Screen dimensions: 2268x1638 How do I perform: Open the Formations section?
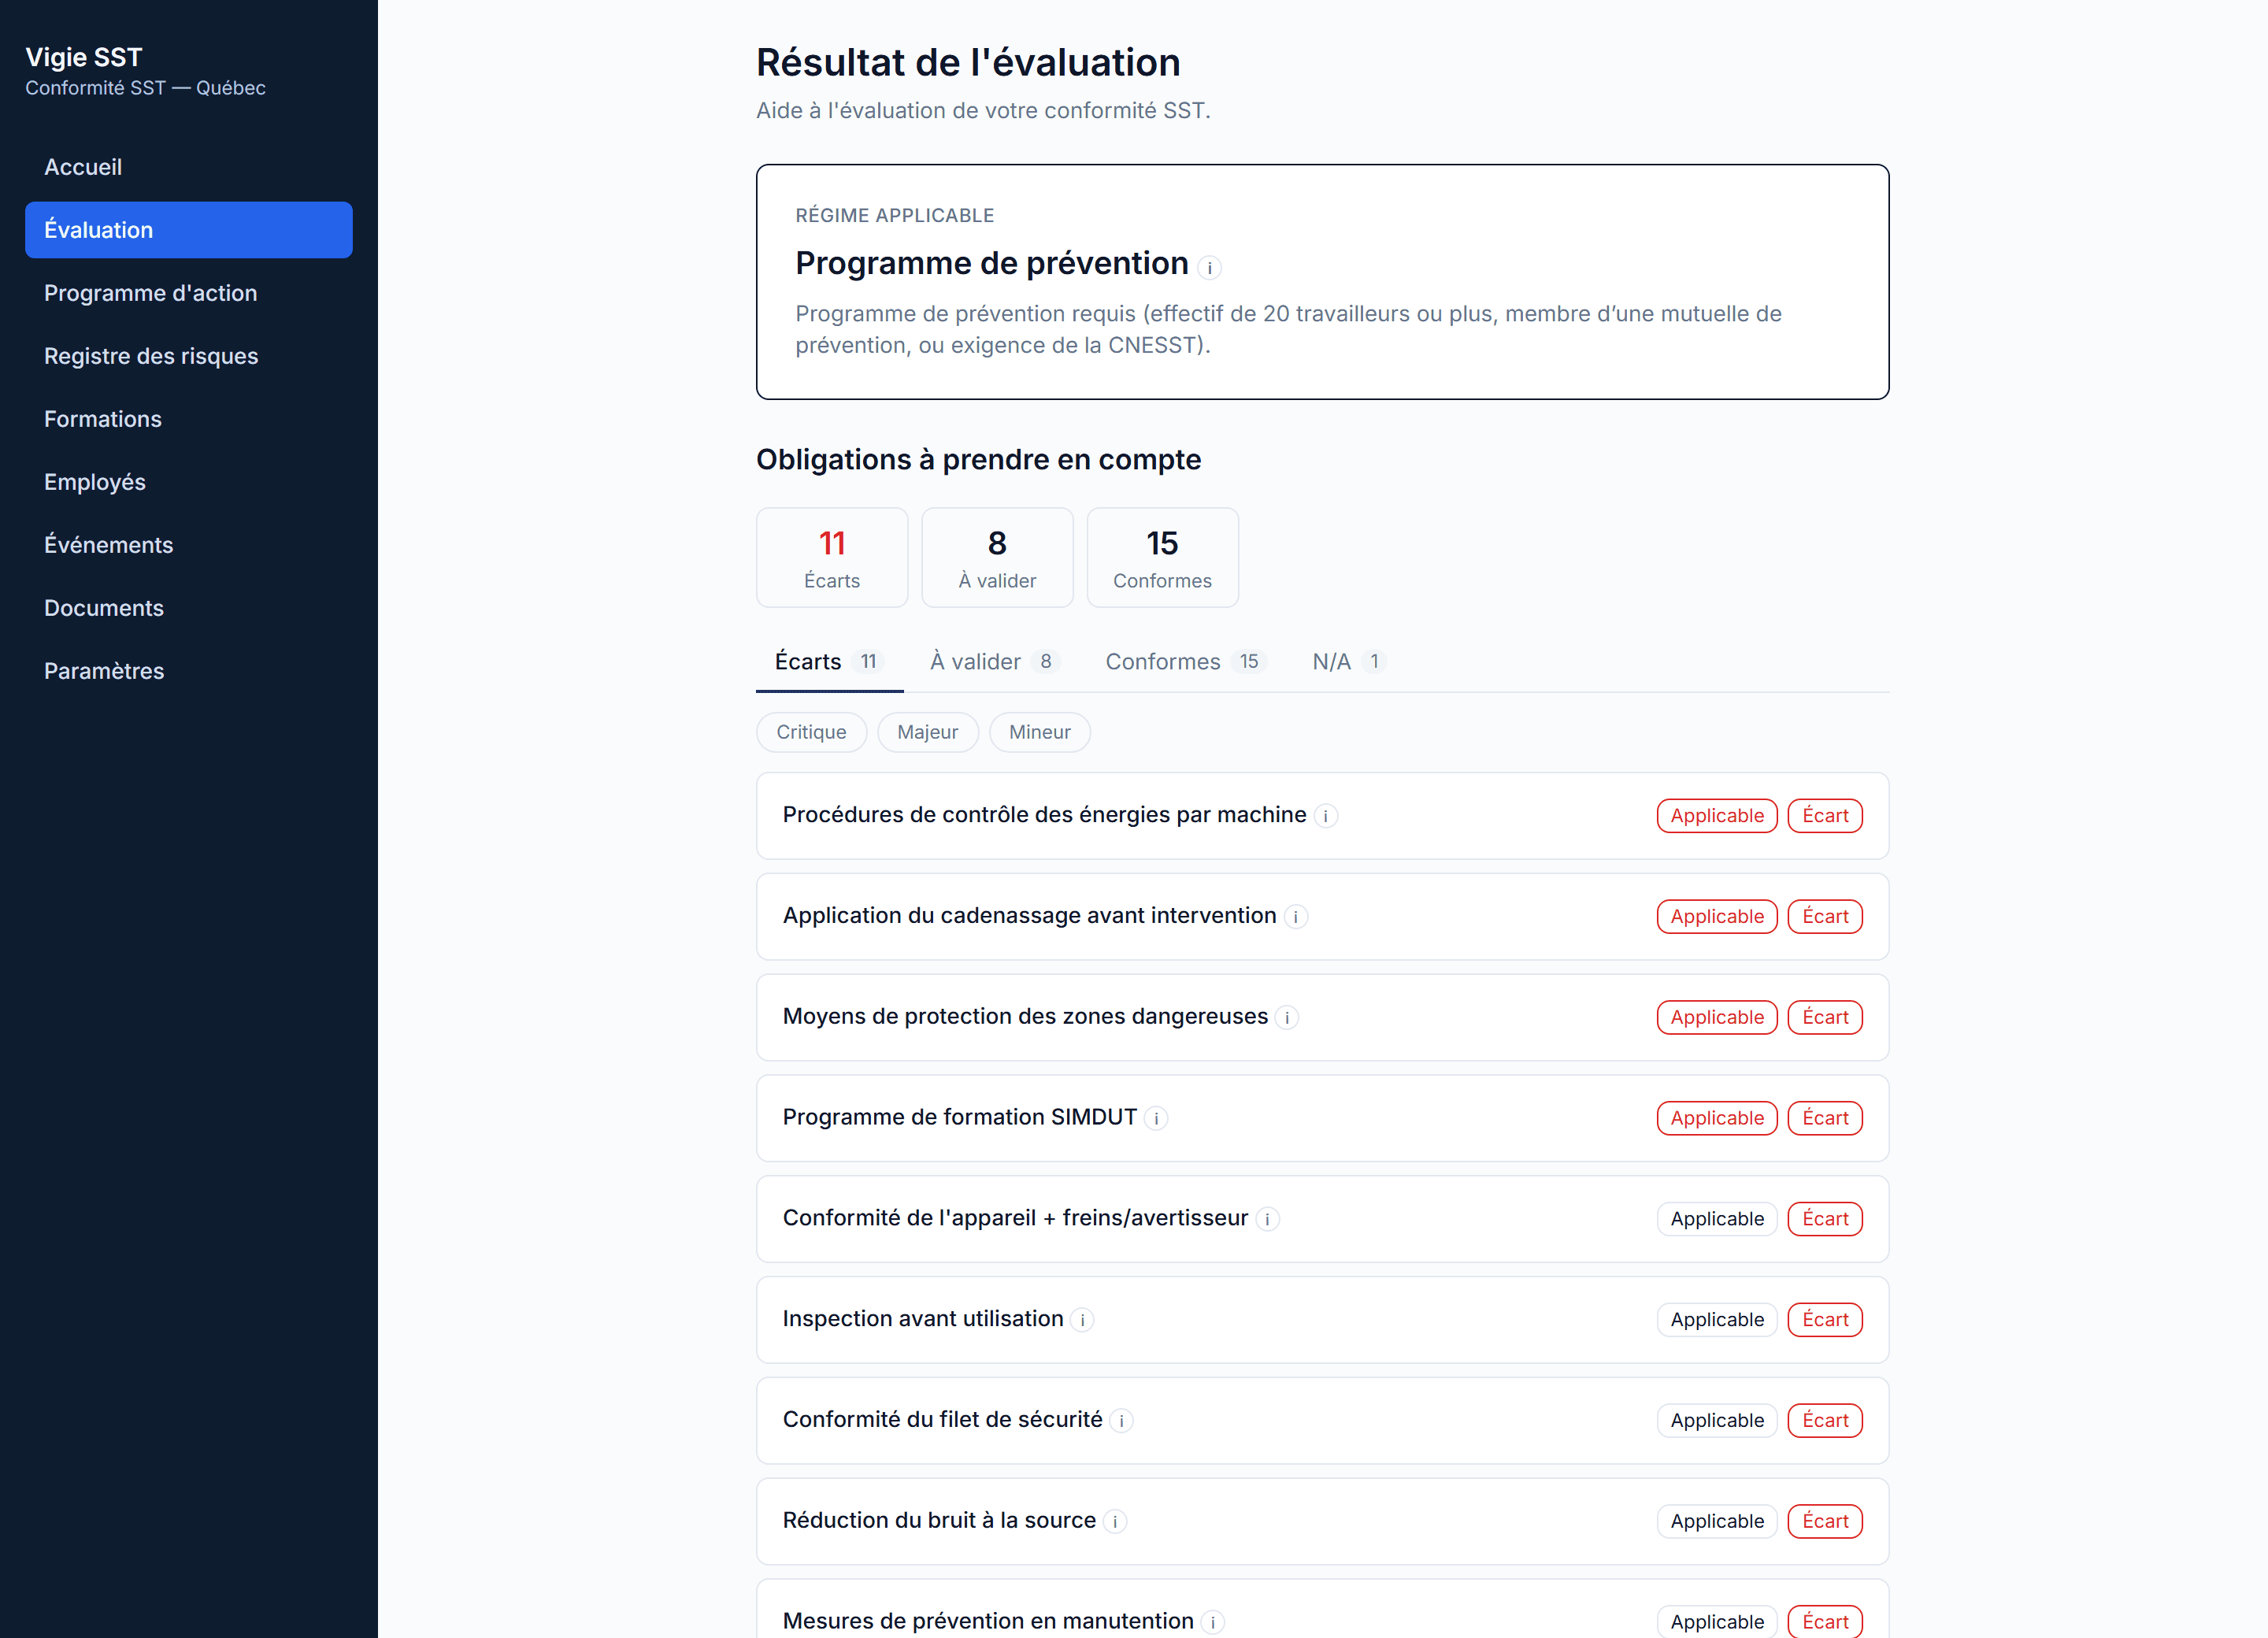pos(189,419)
